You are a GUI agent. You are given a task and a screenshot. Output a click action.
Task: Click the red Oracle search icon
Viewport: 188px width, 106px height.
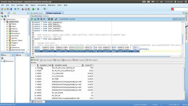173,9
